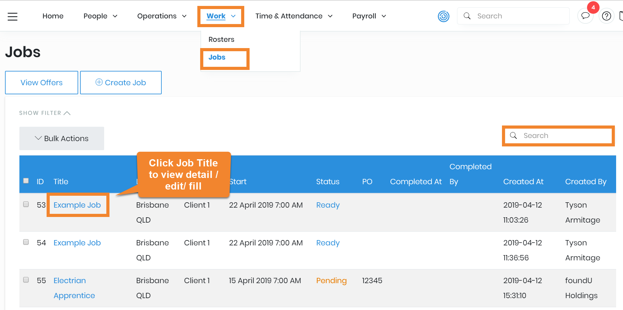Image resolution: width=623 pixels, height=310 pixels.
Task: Click the help question mark icon
Action: click(606, 16)
